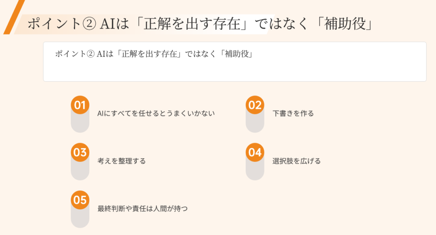The image size is (436, 235).
Task: Click the orange 03 circle badge
Action: [80, 152]
